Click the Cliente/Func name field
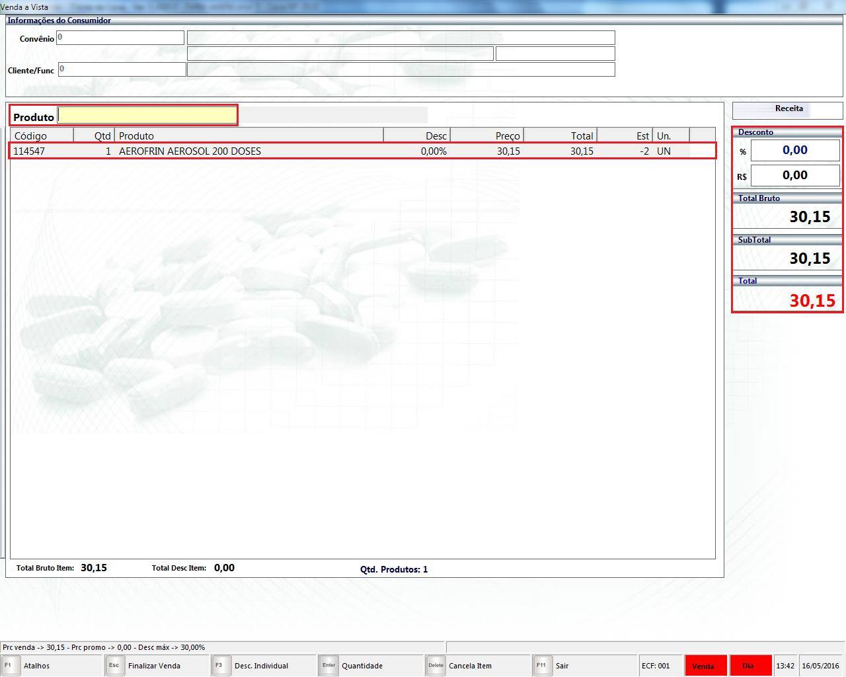The width and height of the screenshot is (846, 677). (401, 69)
